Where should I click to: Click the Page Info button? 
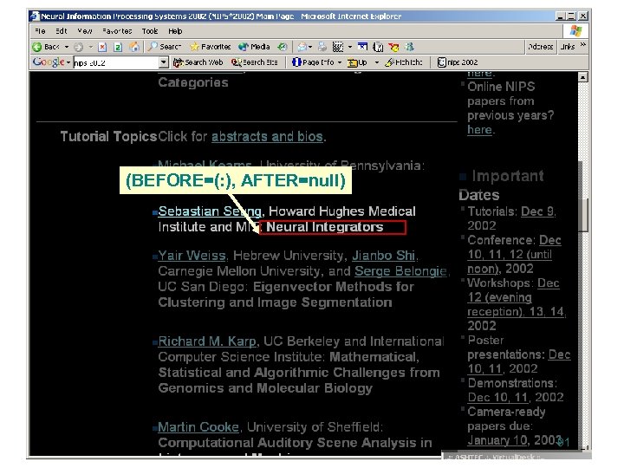point(313,62)
